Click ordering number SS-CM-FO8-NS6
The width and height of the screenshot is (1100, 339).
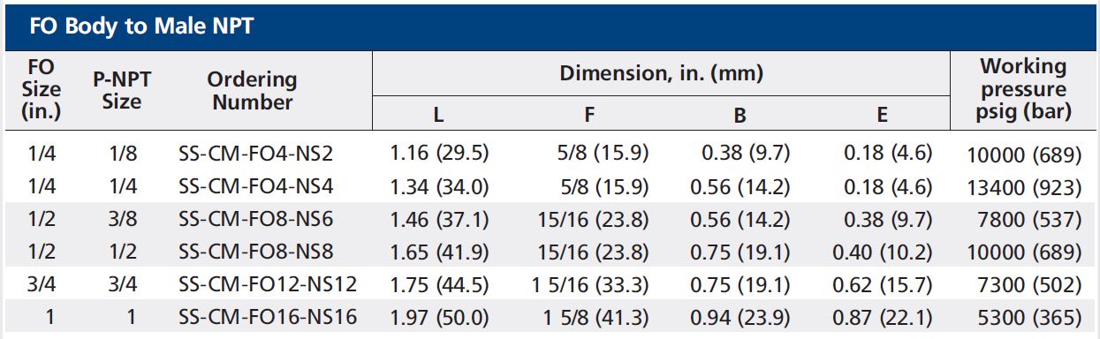(256, 219)
